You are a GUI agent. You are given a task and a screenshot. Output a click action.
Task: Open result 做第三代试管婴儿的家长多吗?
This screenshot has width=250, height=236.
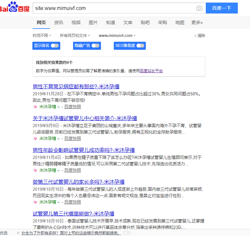coord(79,182)
